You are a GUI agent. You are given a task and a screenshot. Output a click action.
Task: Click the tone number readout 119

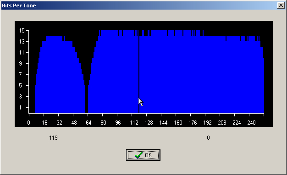point(54,138)
